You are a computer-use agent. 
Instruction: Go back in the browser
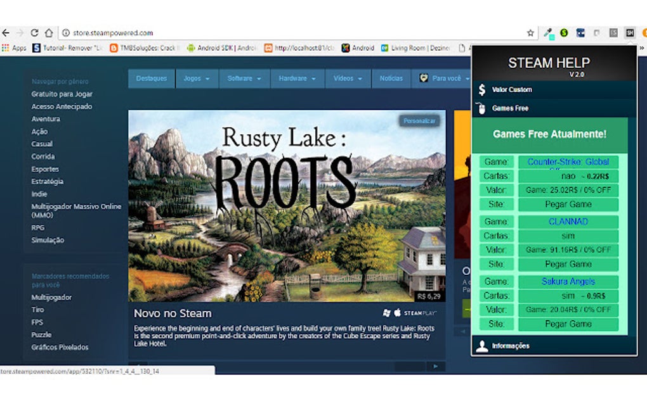pos(6,32)
